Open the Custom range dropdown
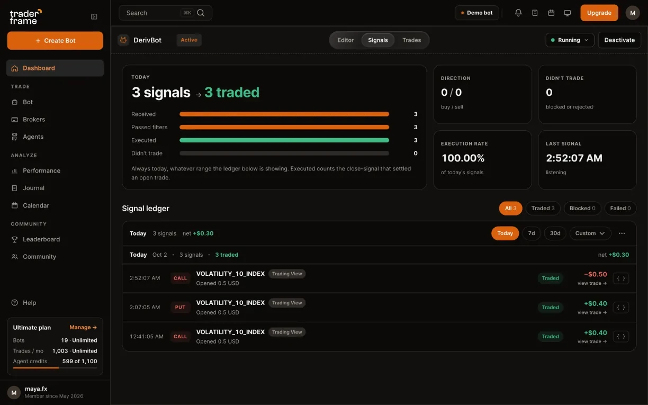Screen dimensions: 648x405 [x=590, y=233]
